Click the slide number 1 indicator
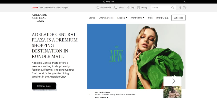 click(90, 95)
